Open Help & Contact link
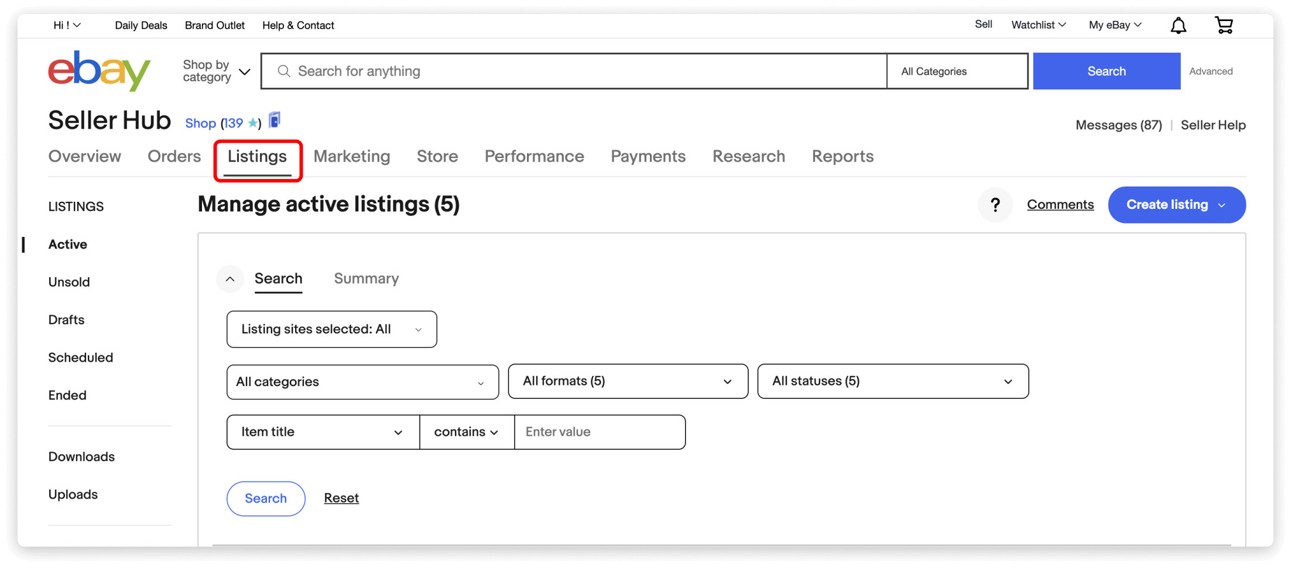This screenshot has width=1291, height=568. [x=298, y=25]
